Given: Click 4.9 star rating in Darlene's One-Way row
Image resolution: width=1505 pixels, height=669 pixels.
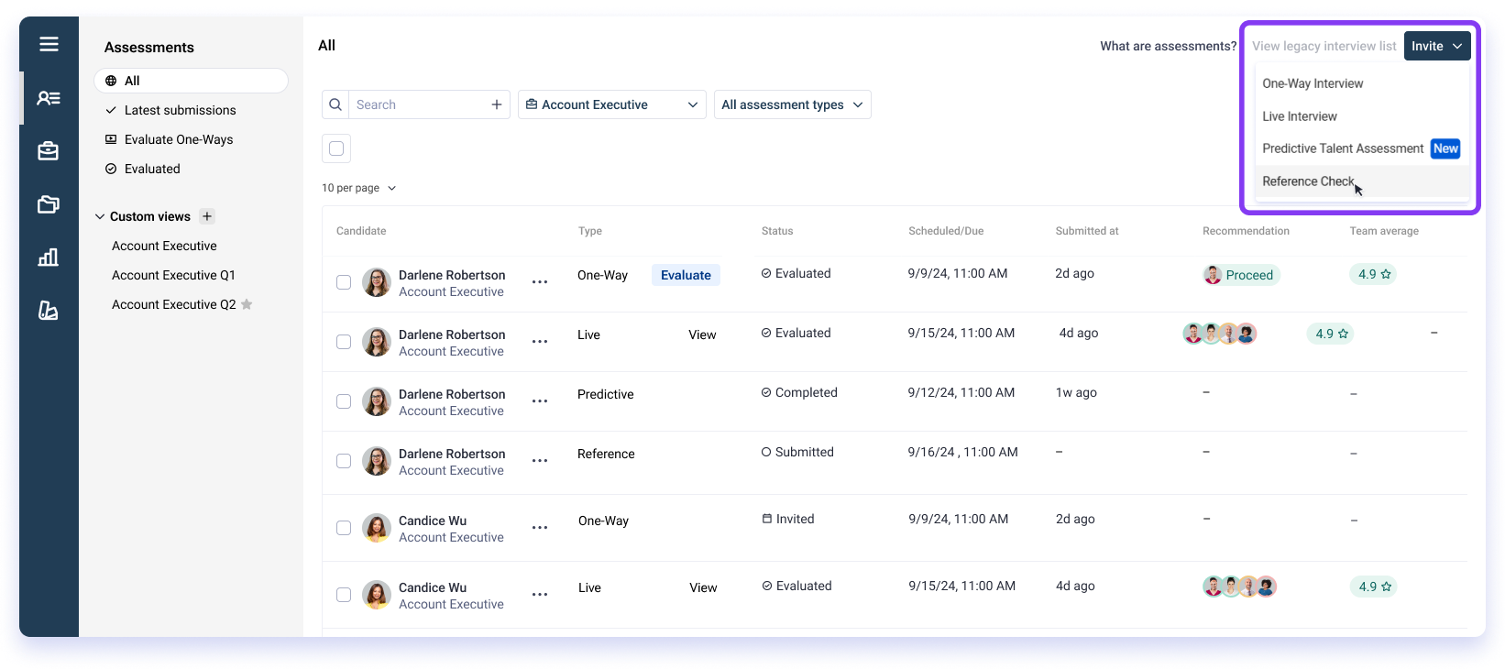Looking at the screenshot, I should tap(1373, 274).
